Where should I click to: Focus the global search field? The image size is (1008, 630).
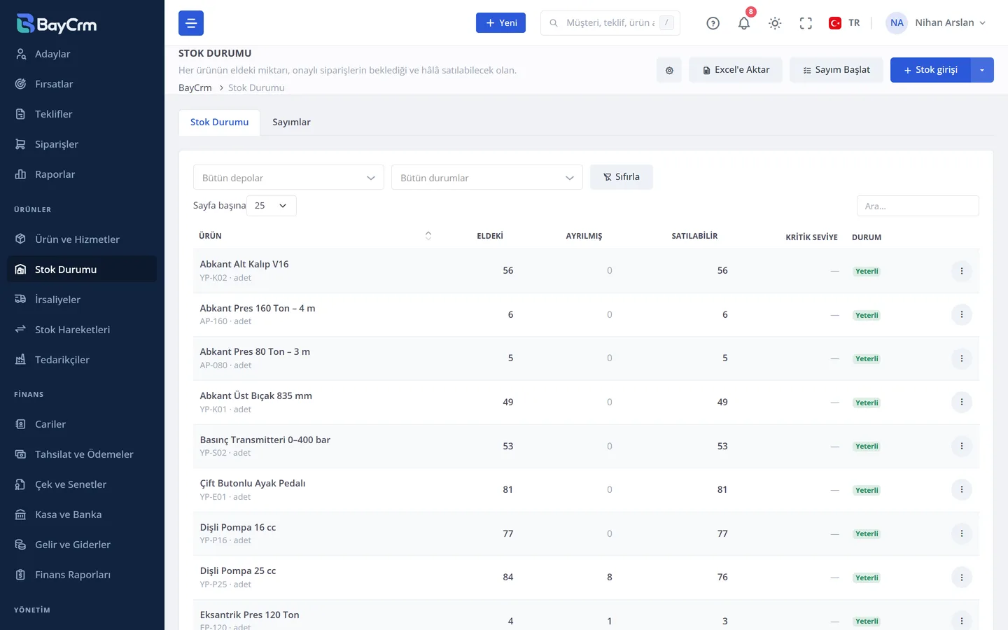click(610, 23)
